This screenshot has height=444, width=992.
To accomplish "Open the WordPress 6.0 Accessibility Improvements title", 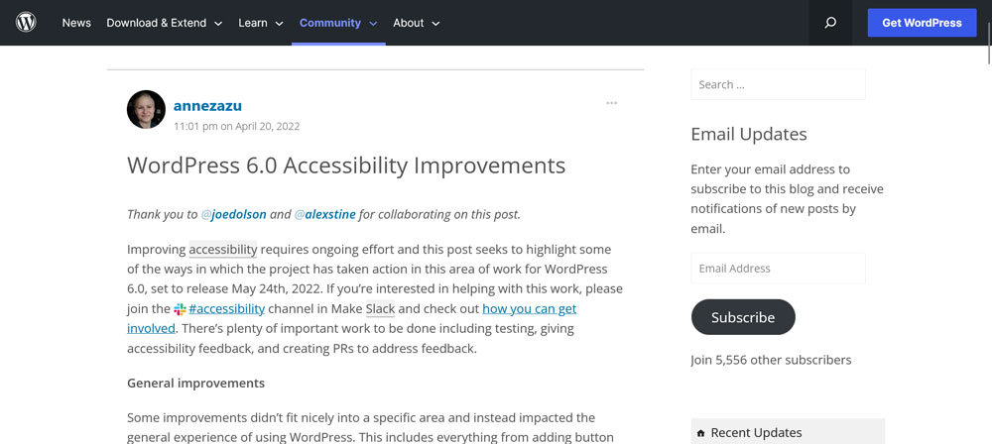I will [x=346, y=165].
